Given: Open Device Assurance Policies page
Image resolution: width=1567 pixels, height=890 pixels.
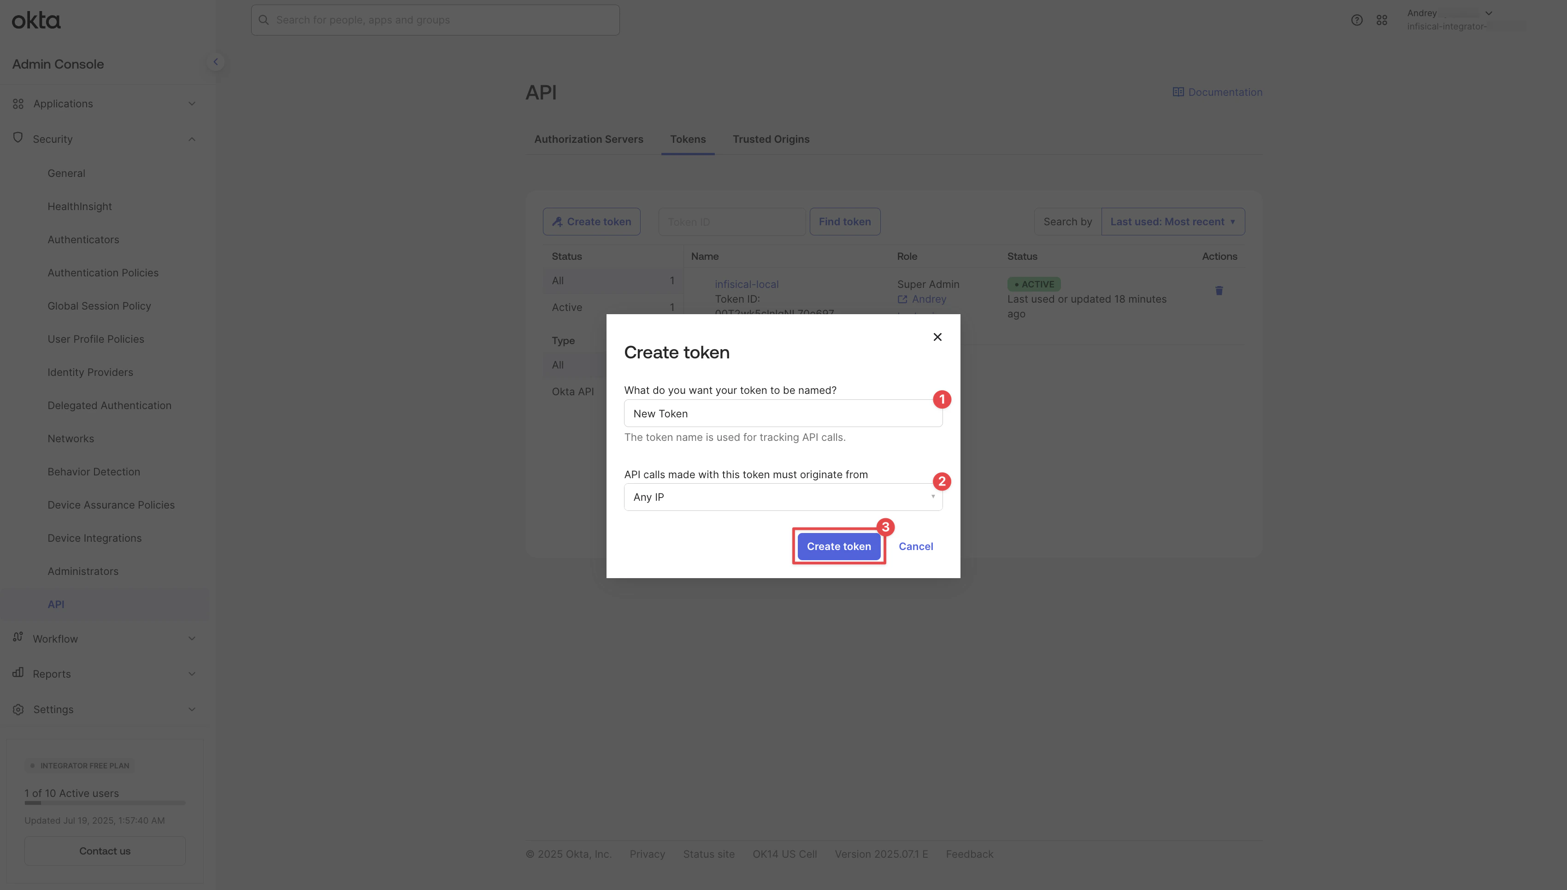Looking at the screenshot, I should pos(111,505).
